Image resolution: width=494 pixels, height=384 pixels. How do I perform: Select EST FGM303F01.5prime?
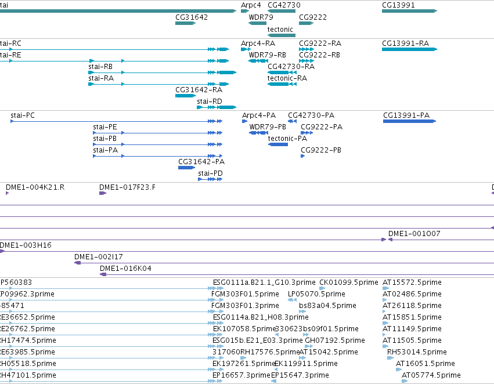point(245,294)
